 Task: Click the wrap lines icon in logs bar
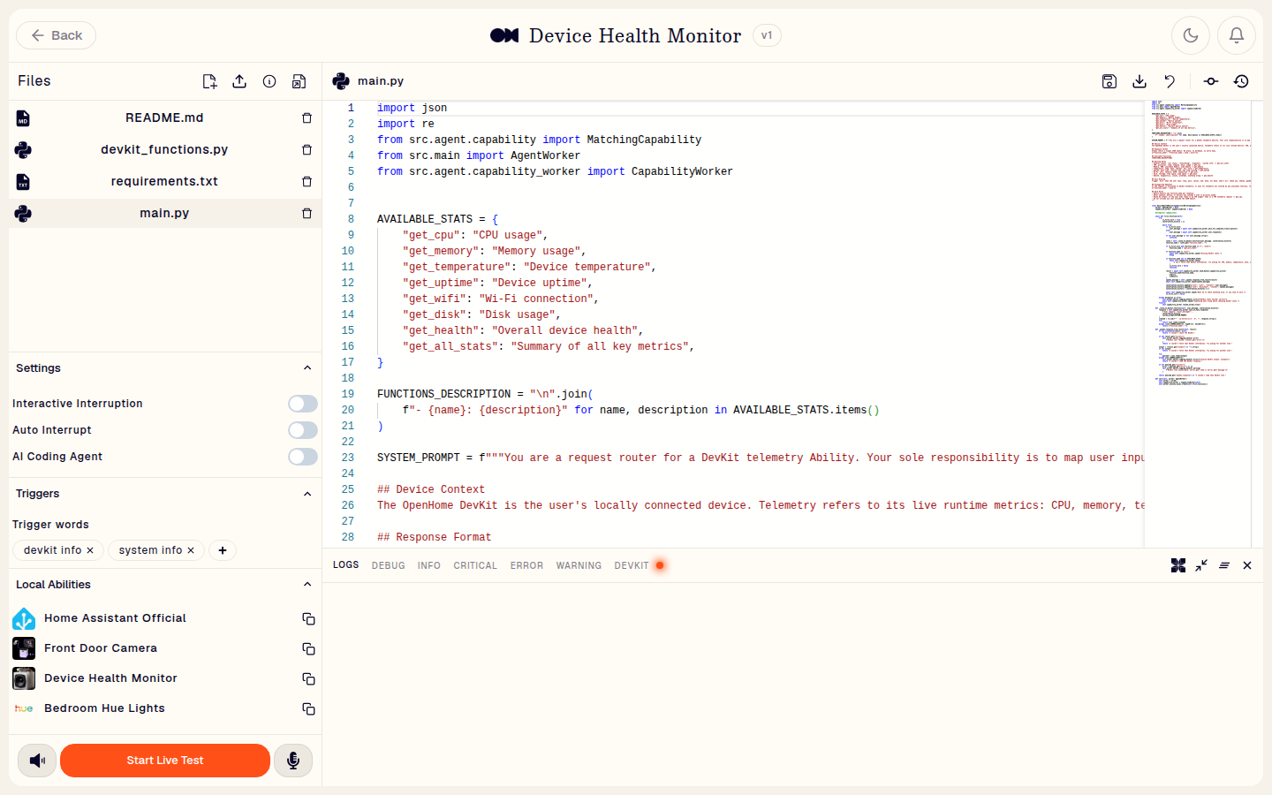point(1224,565)
